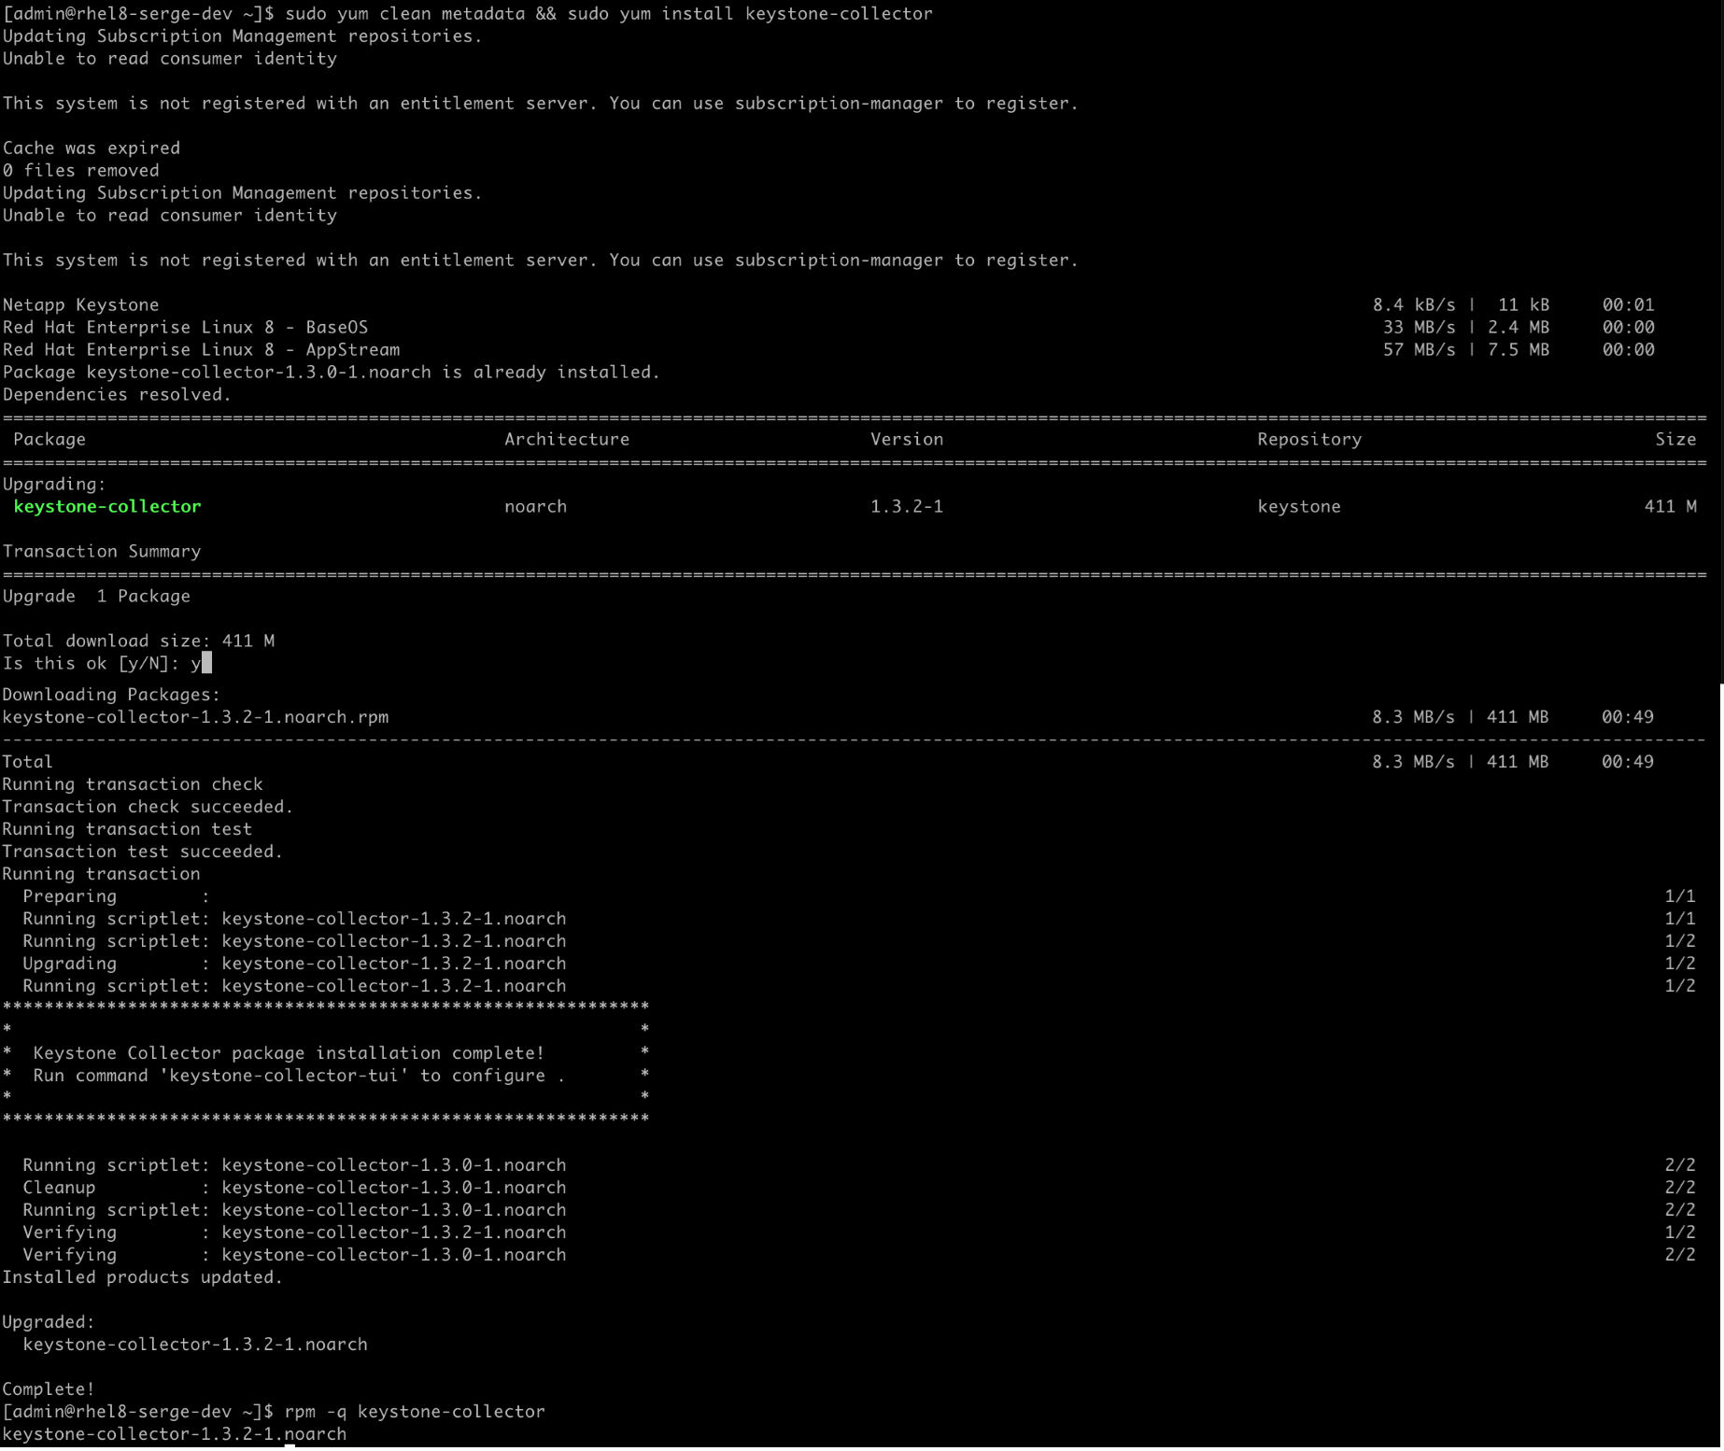Image resolution: width=1724 pixels, height=1451 pixels.
Task: Click the '411 M' size cell in the table
Action: (x=1671, y=507)
